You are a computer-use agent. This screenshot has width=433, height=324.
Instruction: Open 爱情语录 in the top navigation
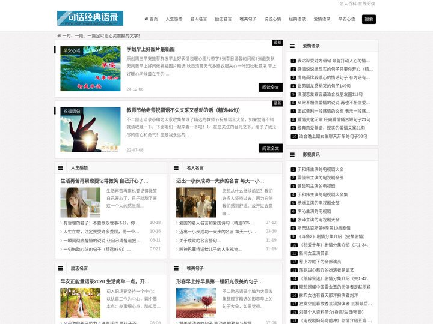coord(322,19)
